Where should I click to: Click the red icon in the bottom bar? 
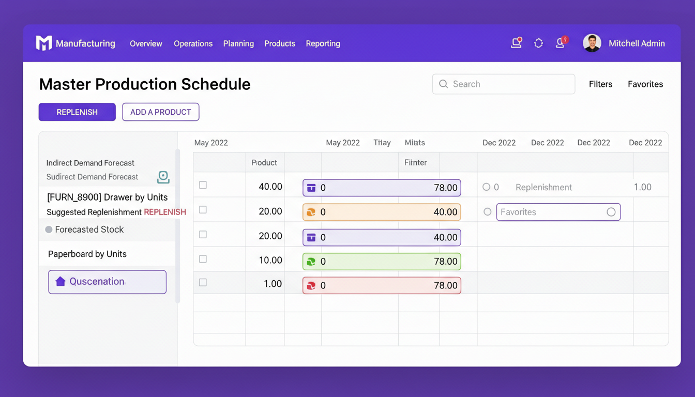[x=311, y=285]
